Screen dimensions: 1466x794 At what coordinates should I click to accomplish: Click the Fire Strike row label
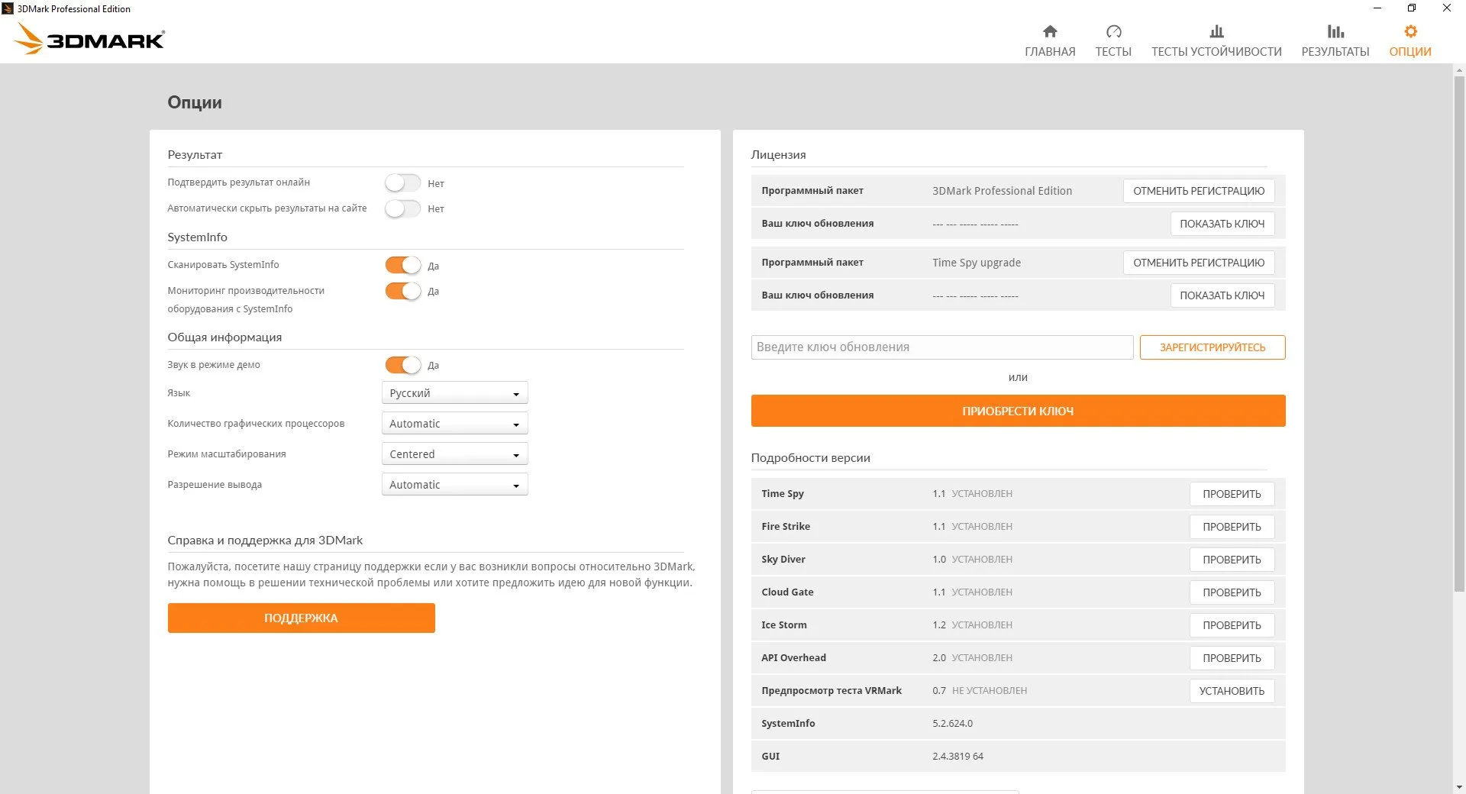(785, 527)
